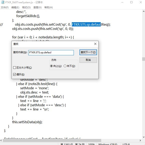Open the 查看(V) menu

tap(37, 7)
